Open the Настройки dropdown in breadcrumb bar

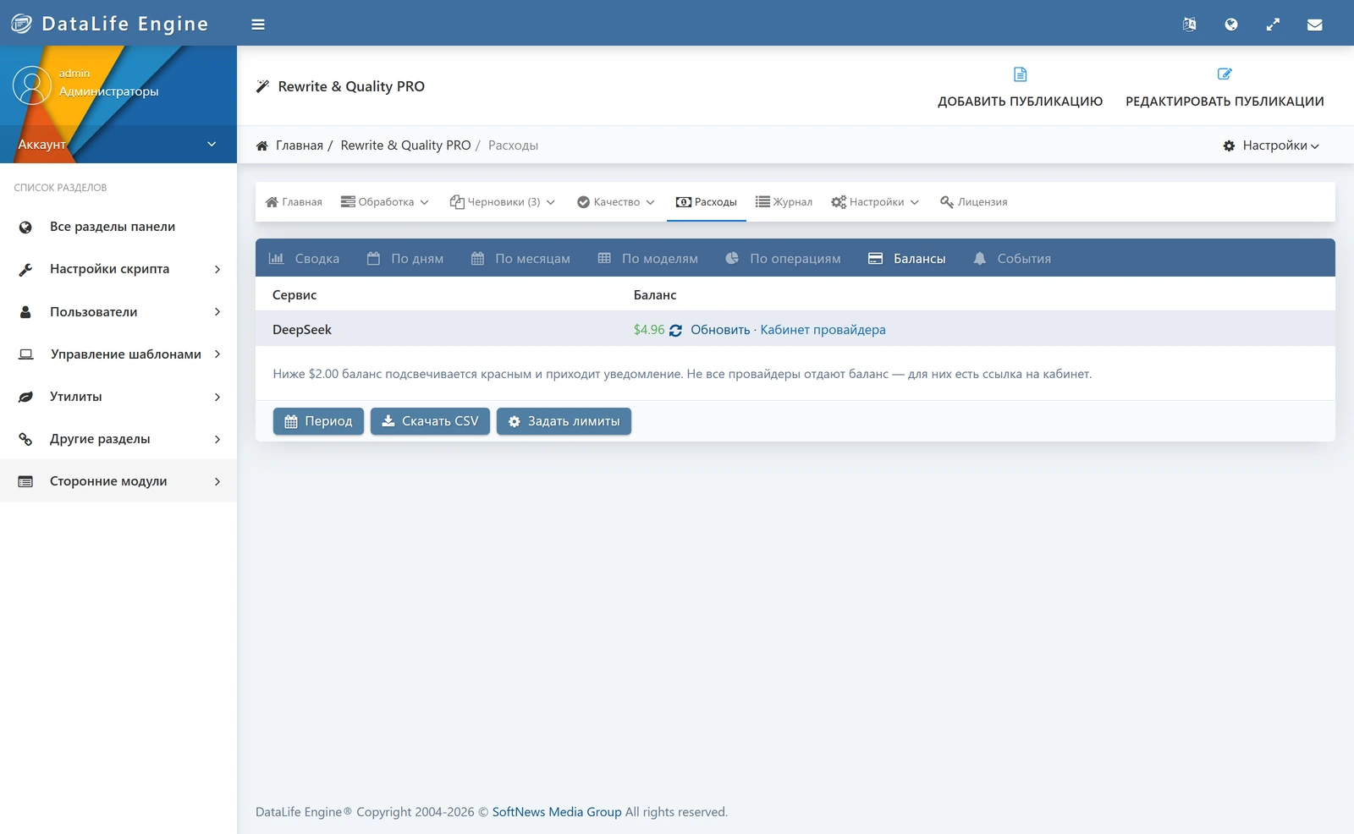tap(1271, 145)
